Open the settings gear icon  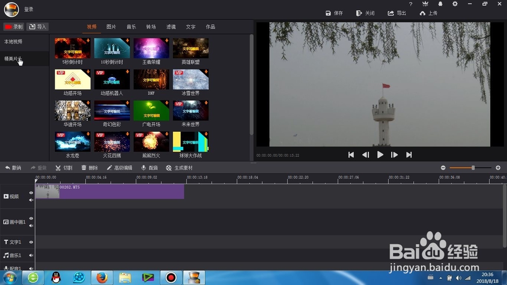(x=455, y=4)
